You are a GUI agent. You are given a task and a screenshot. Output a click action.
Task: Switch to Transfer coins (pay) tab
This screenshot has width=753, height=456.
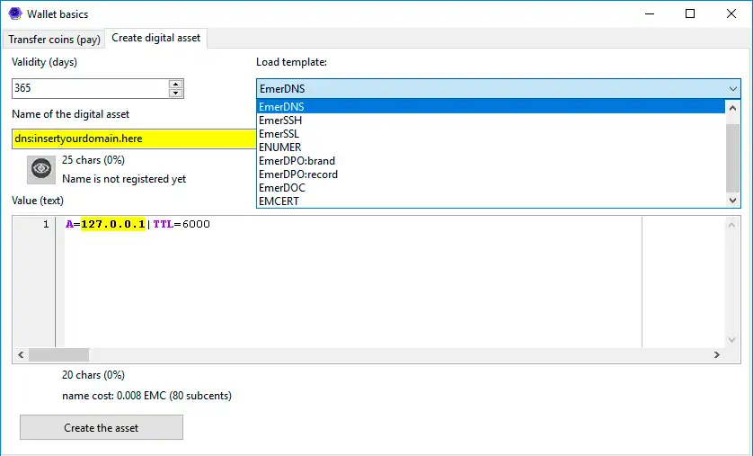54,40
